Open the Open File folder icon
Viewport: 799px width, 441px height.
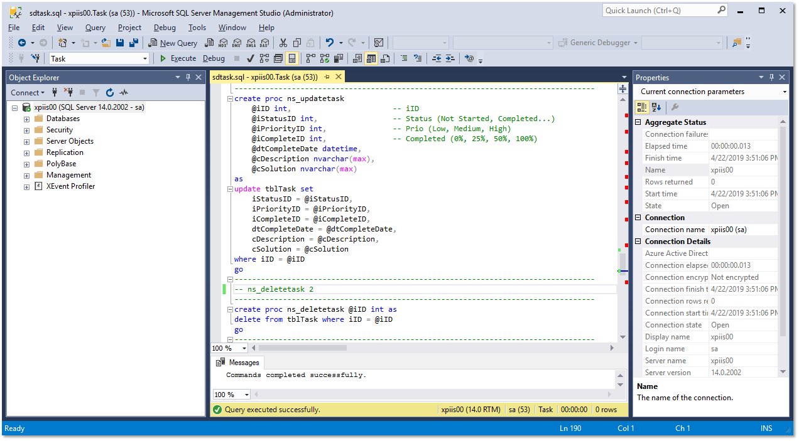pyautogui.click(x=106, y=43)
